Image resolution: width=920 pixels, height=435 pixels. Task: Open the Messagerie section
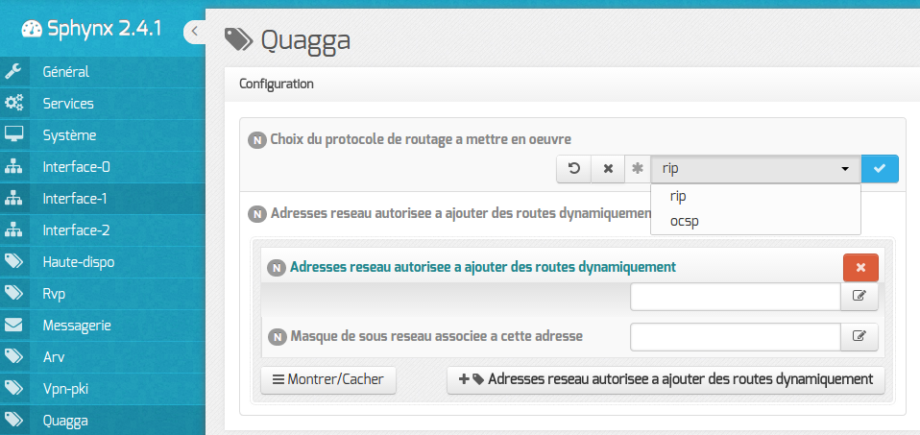tap(103, 326)
